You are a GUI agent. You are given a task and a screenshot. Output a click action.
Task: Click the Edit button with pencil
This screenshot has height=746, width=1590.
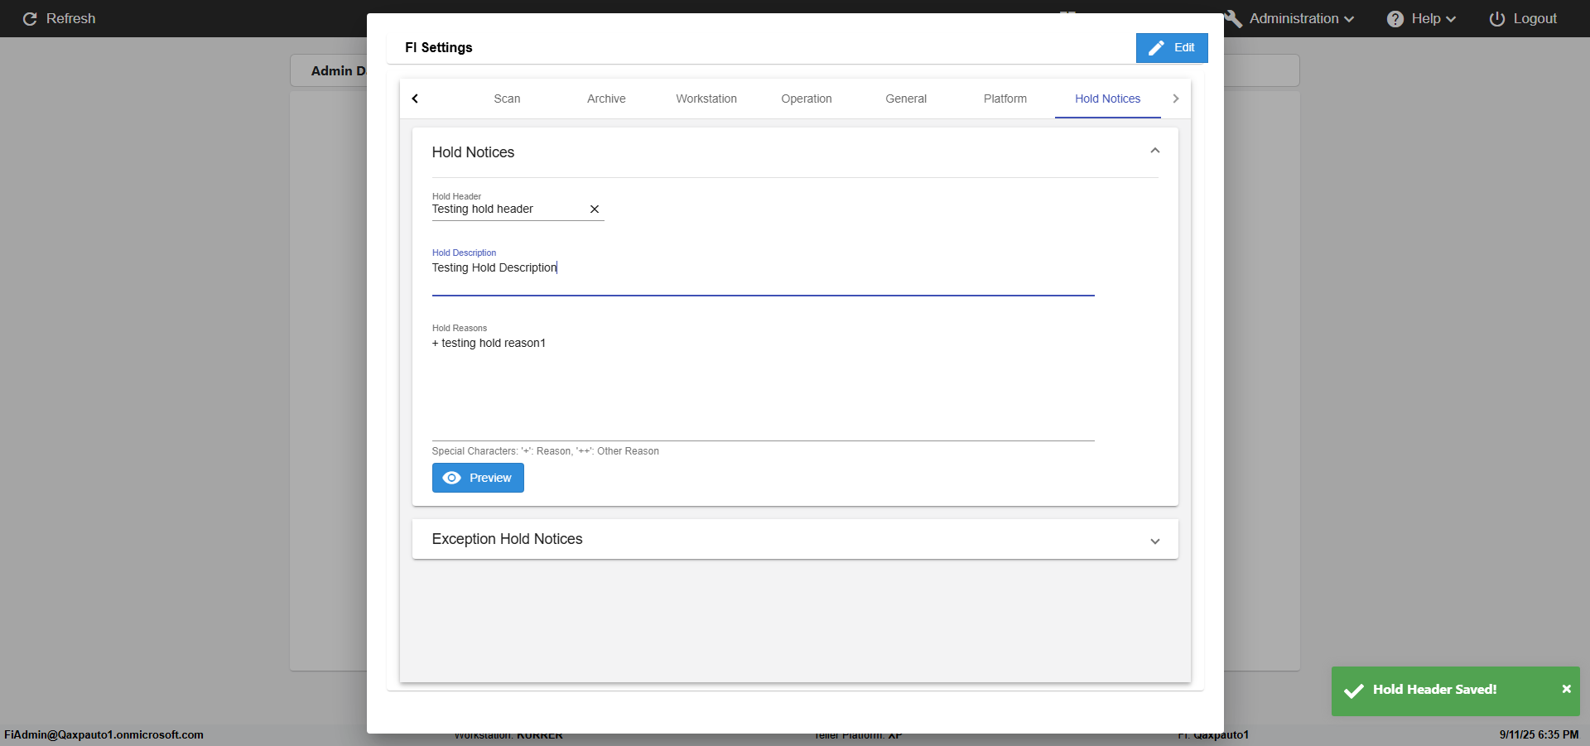point(1171,48)
